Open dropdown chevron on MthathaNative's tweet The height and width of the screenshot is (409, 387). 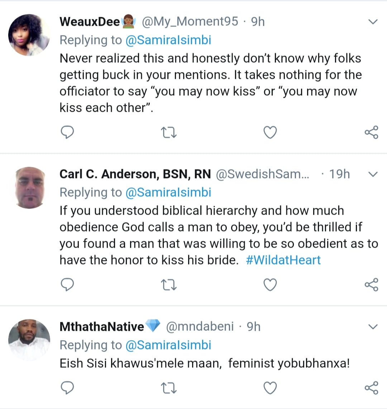[x=373, y=327]
